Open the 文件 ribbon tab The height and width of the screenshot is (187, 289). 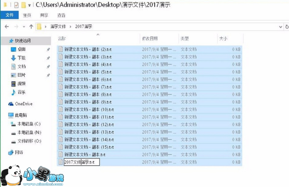9,15
